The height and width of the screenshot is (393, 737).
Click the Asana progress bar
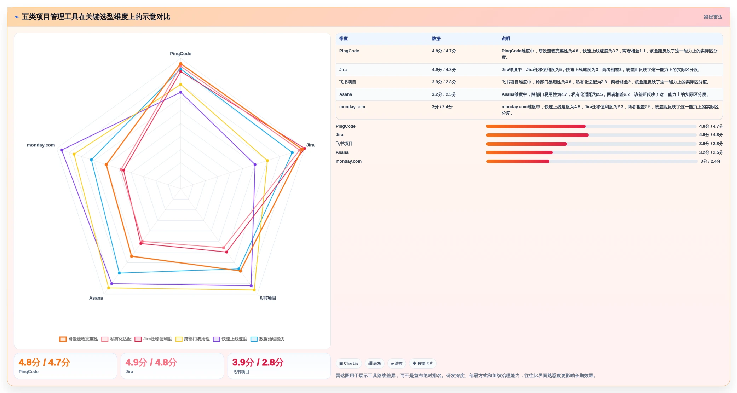(591, 152)
